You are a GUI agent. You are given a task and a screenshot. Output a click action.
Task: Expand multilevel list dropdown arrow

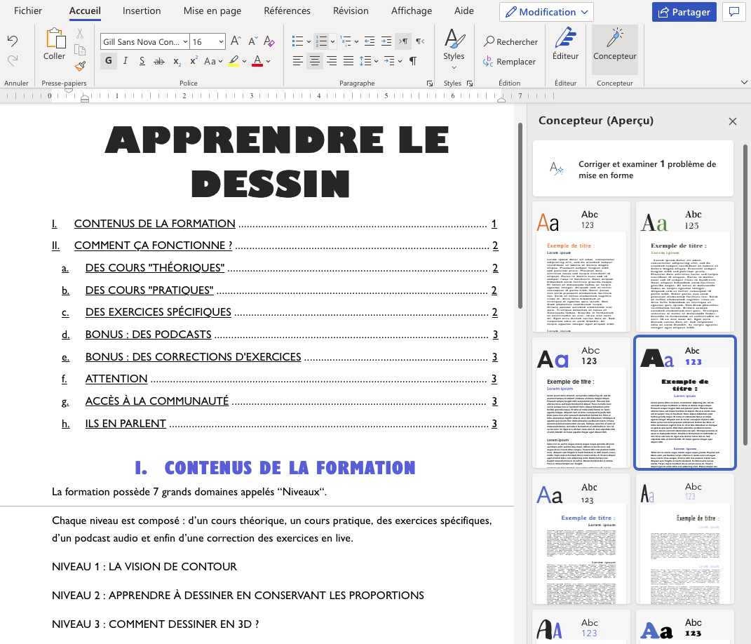point(357,41)
